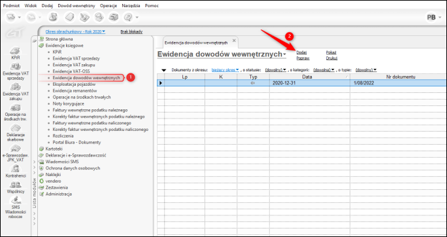Close the Ewidencja dowodów wewnętrznych tab

[234, 41]
